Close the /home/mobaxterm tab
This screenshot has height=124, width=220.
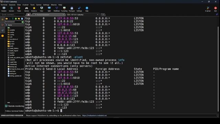click(63, 14)
